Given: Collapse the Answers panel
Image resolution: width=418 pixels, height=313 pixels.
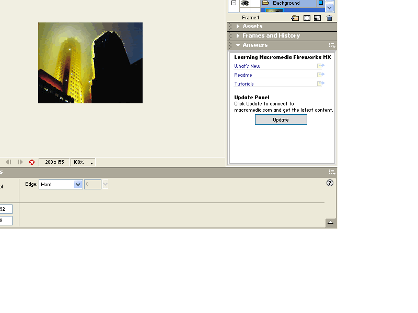Looking at the screenshot, I should tap(238, 45).
